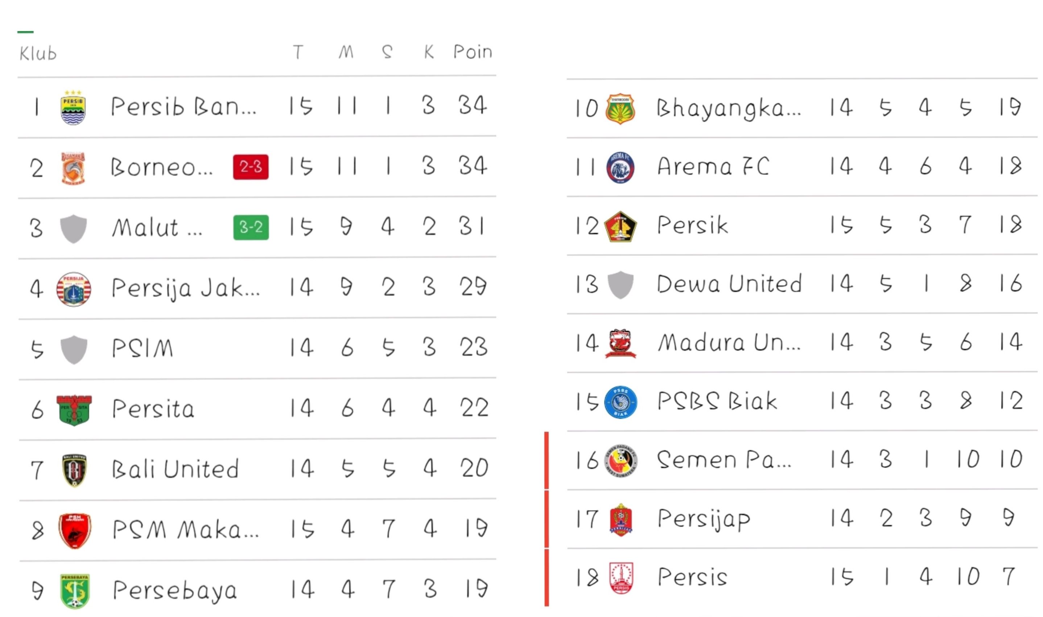1043x617 pixels.
Task: Click the Madura United club crest
Action: [x=620, y=343]
